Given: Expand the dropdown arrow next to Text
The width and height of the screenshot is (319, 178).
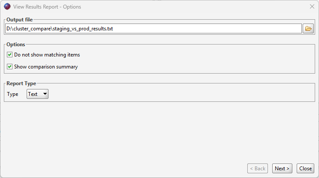Looking at the screenshot, I should click(45, 94).
